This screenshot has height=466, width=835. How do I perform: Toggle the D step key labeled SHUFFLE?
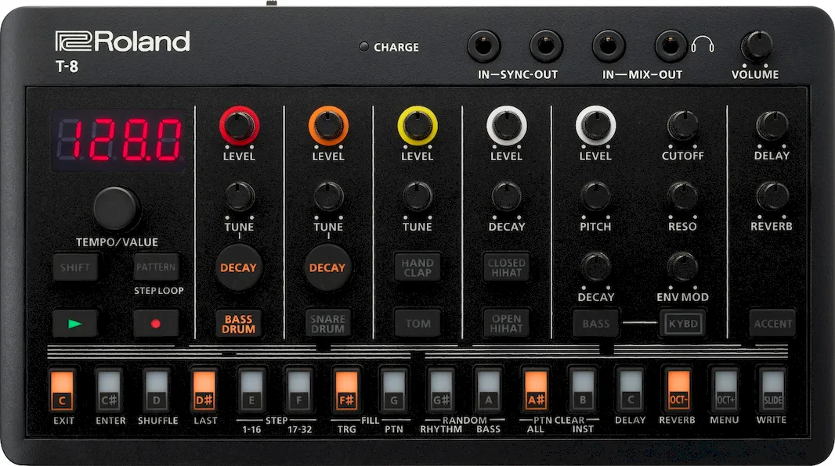click(x=157, y=390)
